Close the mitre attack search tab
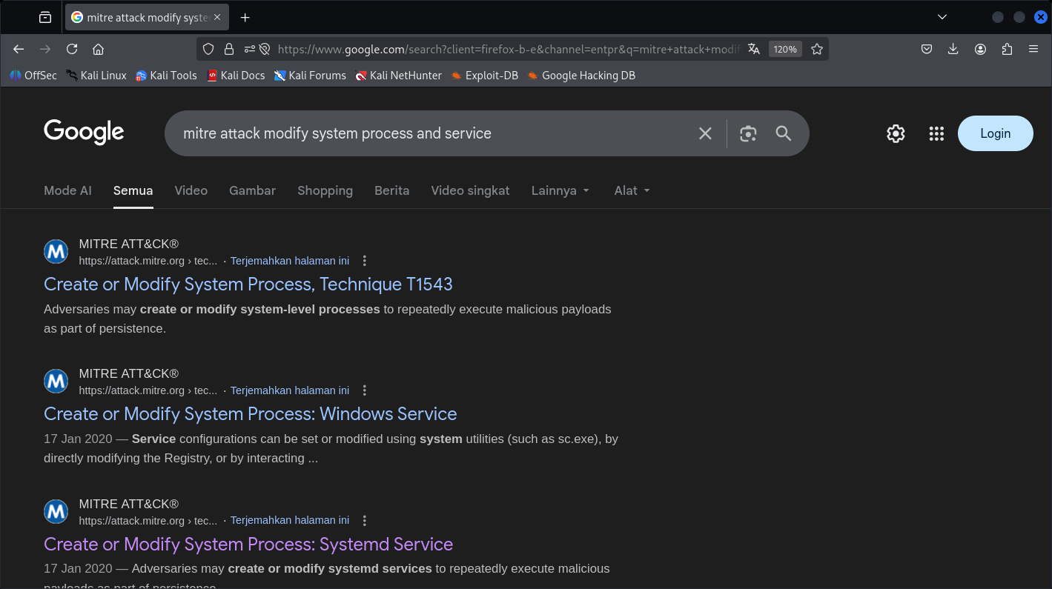The image size is (1052, 589). point(217,17)
